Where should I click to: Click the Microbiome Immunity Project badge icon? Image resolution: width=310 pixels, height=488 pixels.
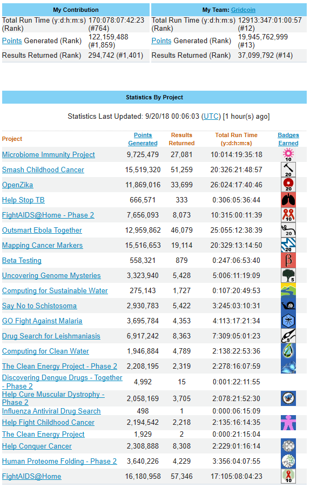[288, 155]
